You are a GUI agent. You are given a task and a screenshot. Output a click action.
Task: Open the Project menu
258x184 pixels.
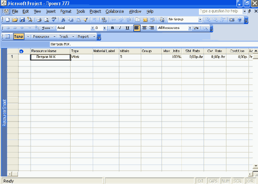95,11
